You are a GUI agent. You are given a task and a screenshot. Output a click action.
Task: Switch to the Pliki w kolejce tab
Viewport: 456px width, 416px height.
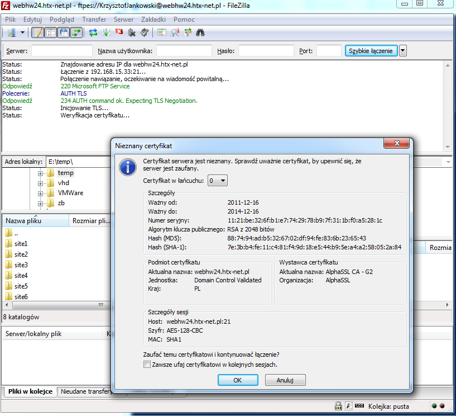(30, 391)
